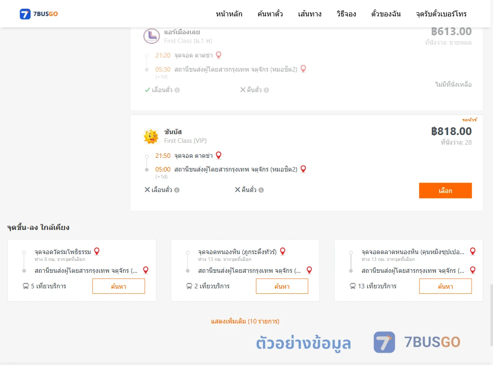Viewport: 493px width, 365px height.
Task: Click the ฿818.00 price text
Action: 451,131
